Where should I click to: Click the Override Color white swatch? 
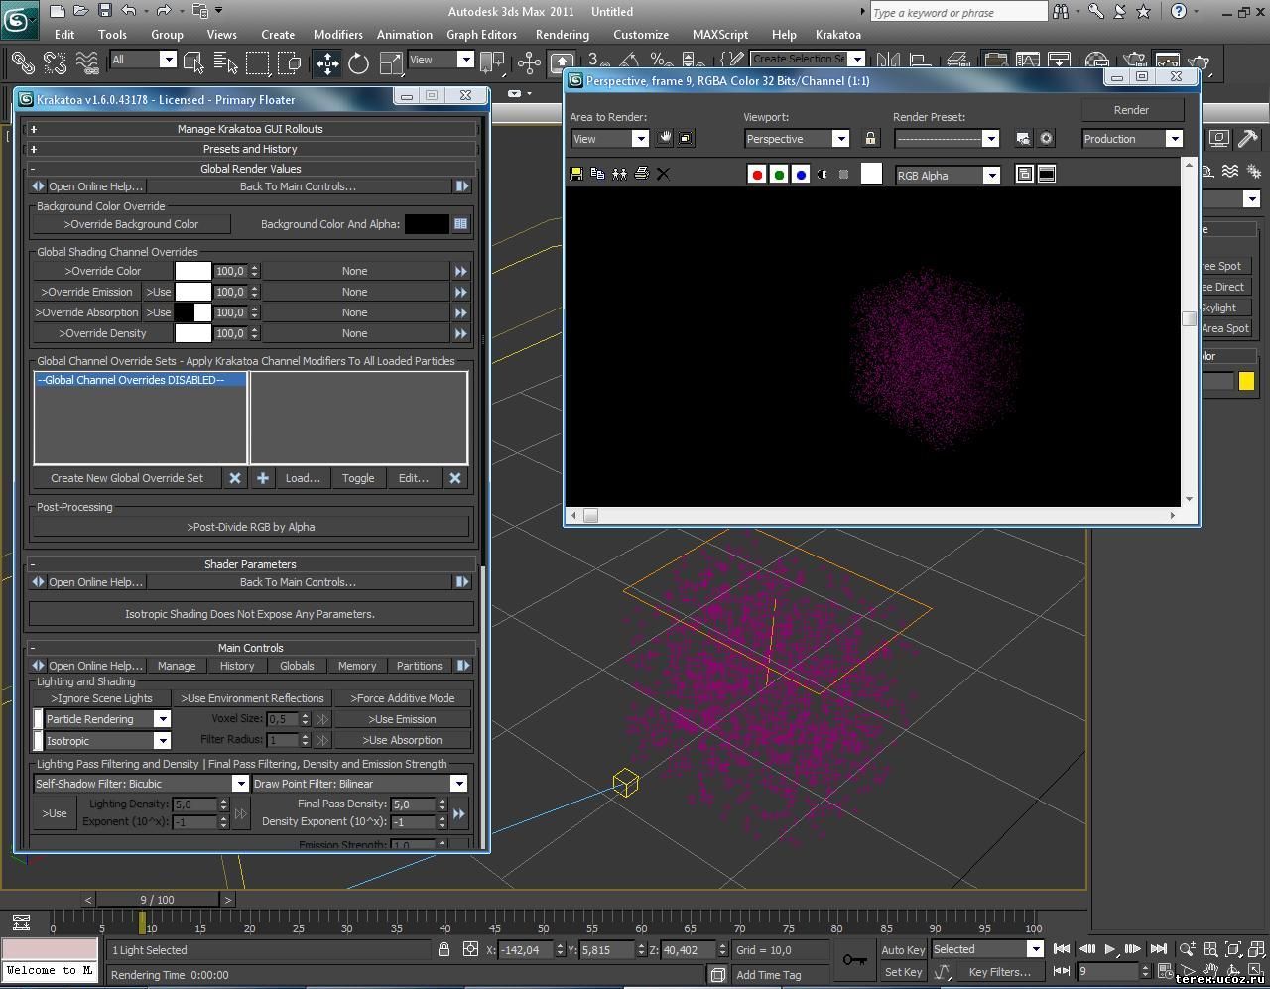click(x=193, y=271)
